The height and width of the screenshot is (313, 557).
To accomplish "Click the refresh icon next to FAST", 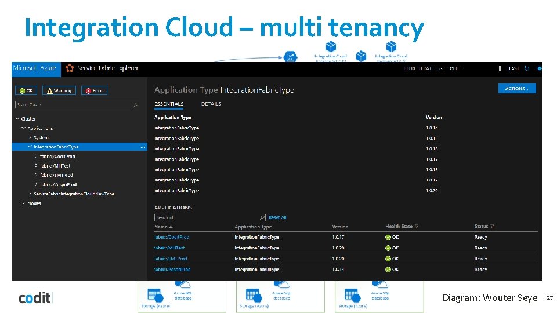I will coord(527,68).
